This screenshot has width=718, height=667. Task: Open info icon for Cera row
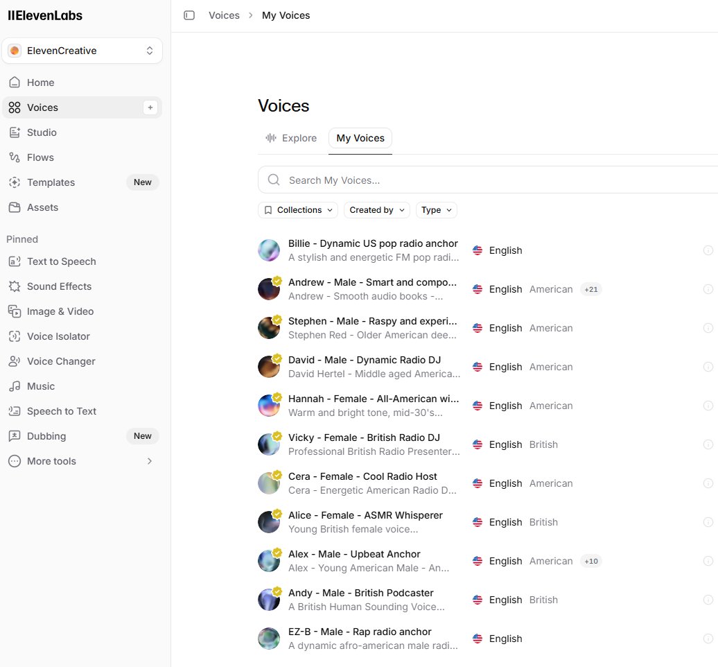(708, 483)
